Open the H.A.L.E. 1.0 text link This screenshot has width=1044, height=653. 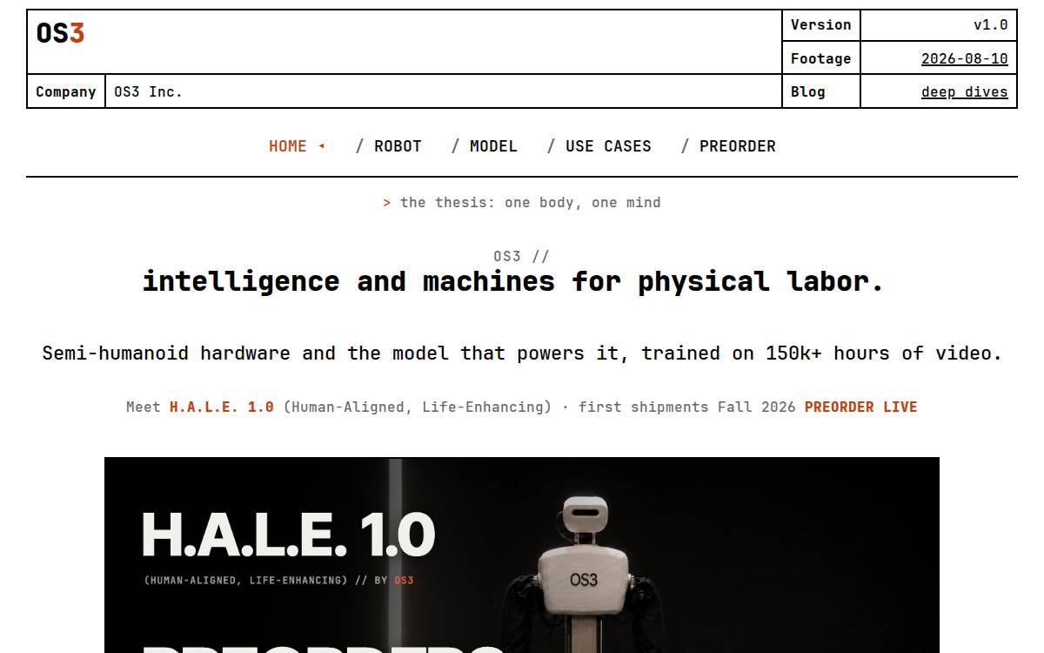[x=222, y=407]
